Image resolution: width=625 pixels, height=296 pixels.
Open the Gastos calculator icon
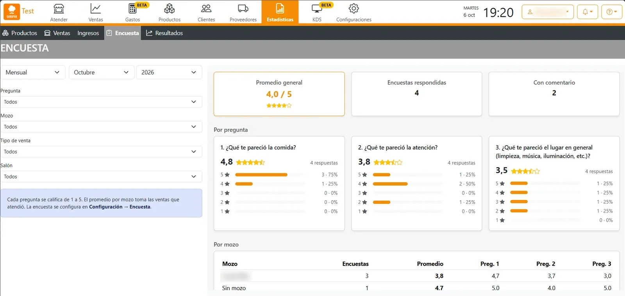pos(132,9)
